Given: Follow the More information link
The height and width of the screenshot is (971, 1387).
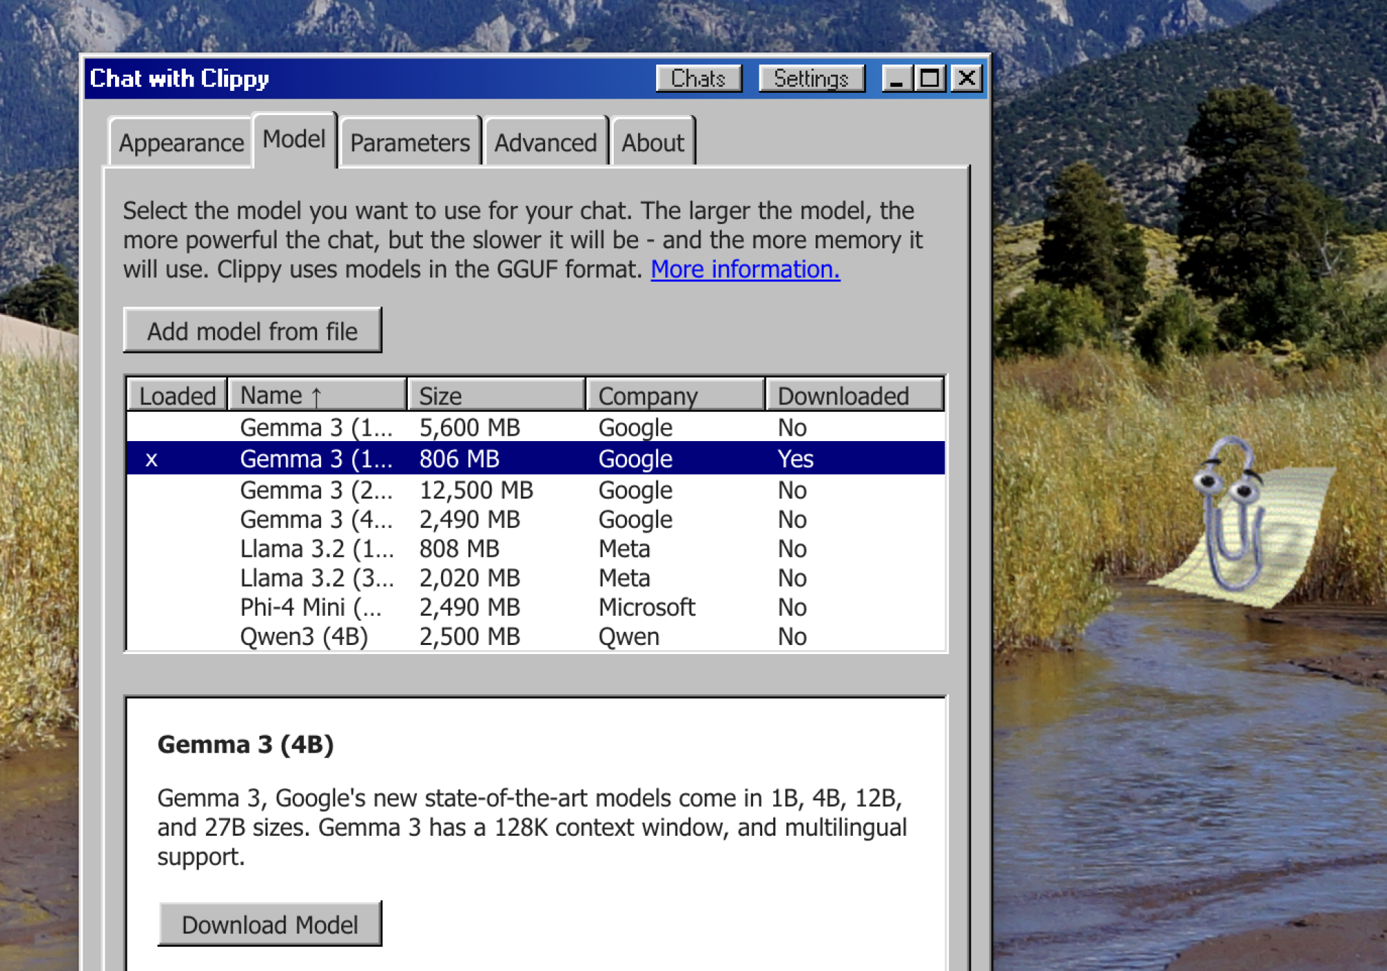Looking at the screenshot, I should click(745, 269).
